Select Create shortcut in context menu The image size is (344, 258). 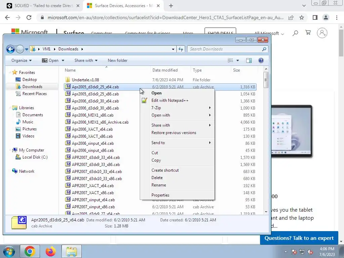click(177, 170)
